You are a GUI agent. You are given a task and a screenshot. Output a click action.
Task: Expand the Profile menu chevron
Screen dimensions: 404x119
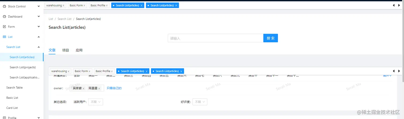39,117
